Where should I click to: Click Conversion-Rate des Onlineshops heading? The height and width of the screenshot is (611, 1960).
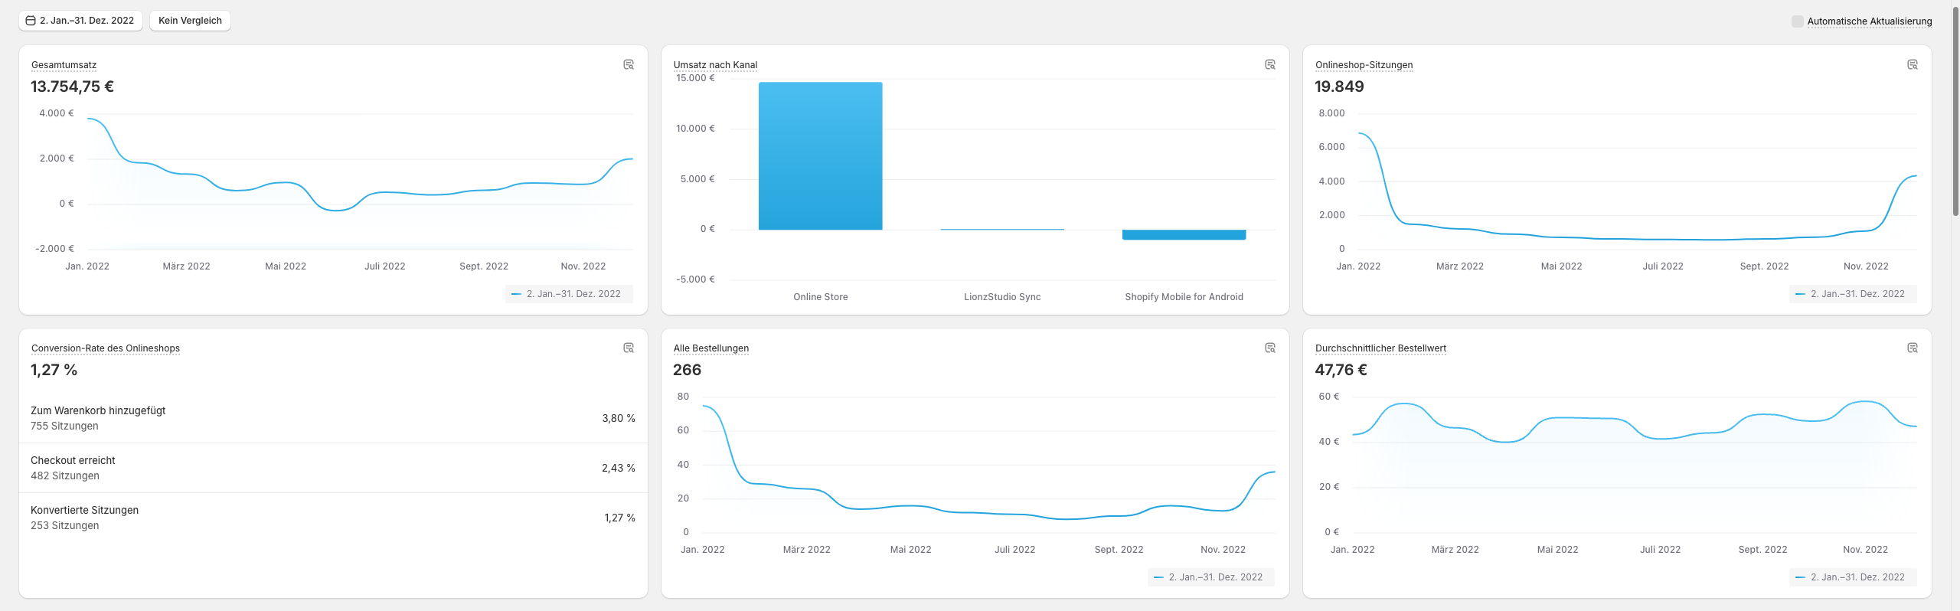[106, 348]
